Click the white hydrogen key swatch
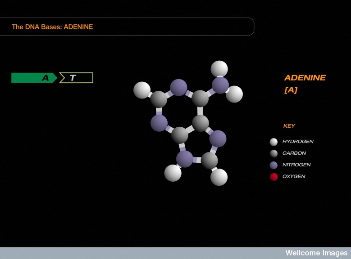 point(274,142)
